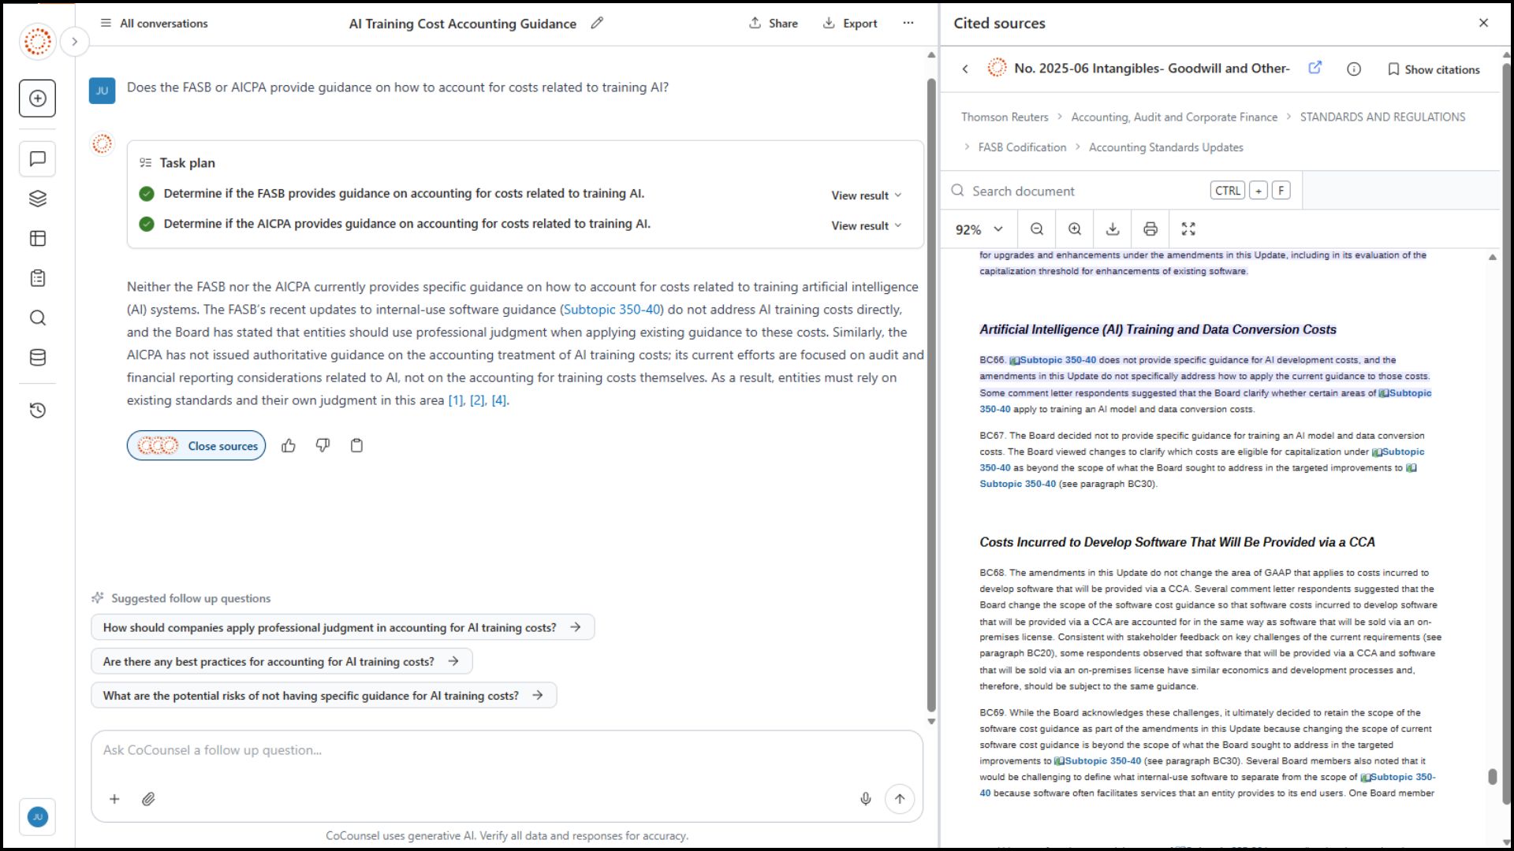Expand left sidebar with chevron arrow
This screenshot has height=851, width=1514.
click(x=75, y=42)
